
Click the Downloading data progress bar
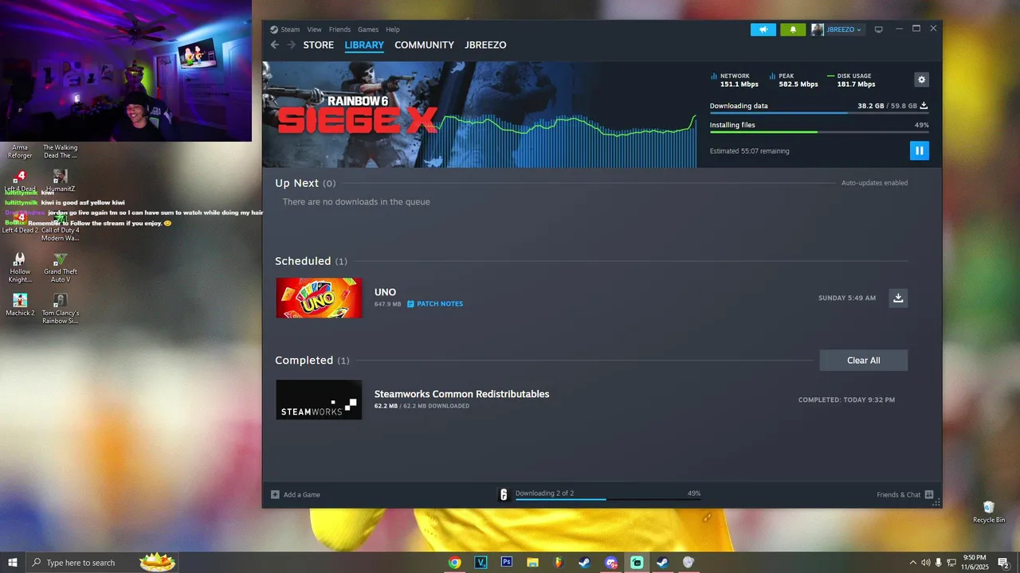tap(819, 113)
